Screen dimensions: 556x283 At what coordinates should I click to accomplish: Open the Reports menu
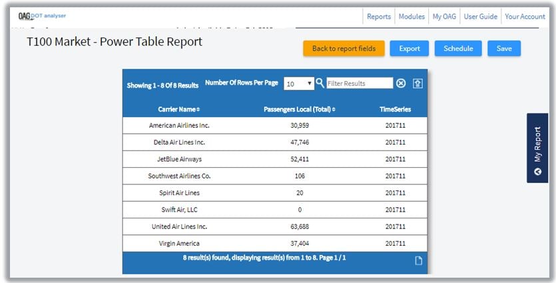click(x=379, y=17)
